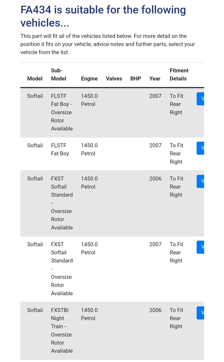The height and width of the screenshot is (362, 224).
Task: Select plain FLSTF Fat Boy sub-model cell
Action: coord(60,149)
